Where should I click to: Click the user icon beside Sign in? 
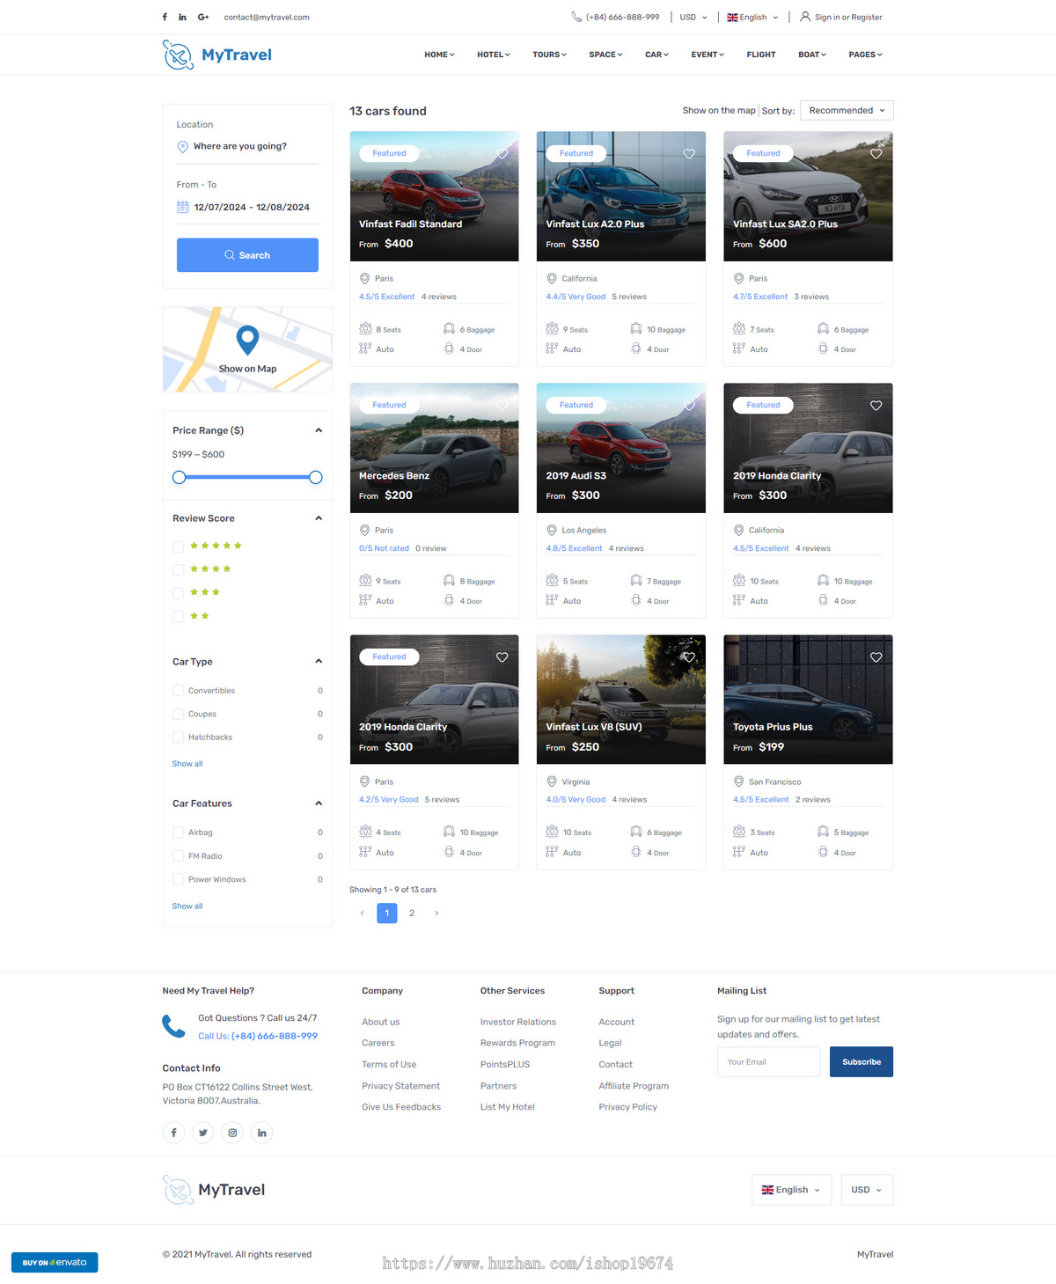coord(805,17)
